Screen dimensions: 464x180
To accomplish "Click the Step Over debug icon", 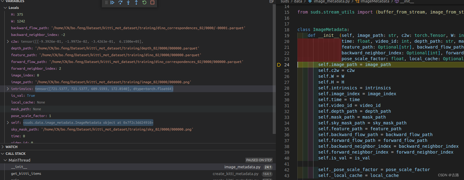I will 120,2.
